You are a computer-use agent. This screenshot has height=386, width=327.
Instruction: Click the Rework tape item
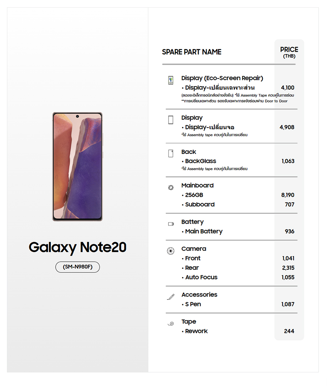(196, 331)
